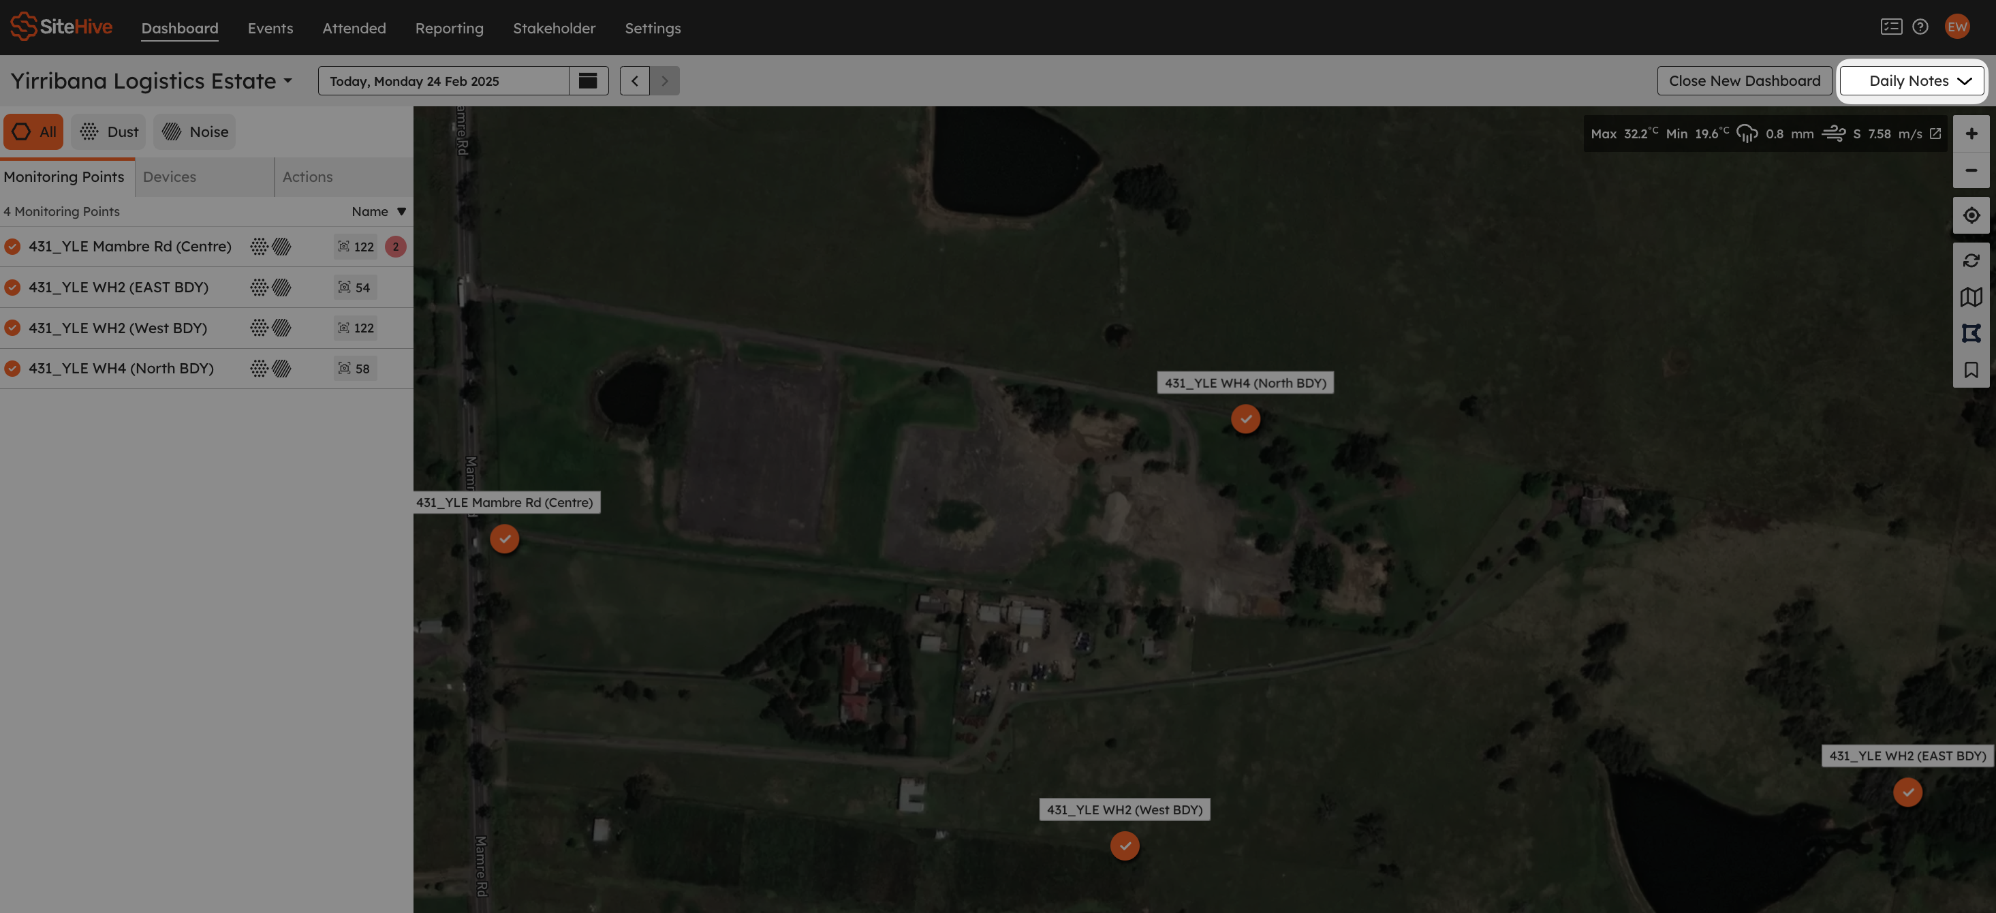Toggle status check for WH2 (EAST BDY)
Screen dimensions: 1996x913
(12, 288)
